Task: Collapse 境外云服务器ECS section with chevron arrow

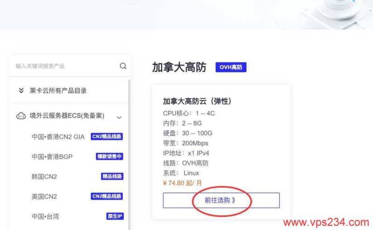Action: click(x=119, y=117)
